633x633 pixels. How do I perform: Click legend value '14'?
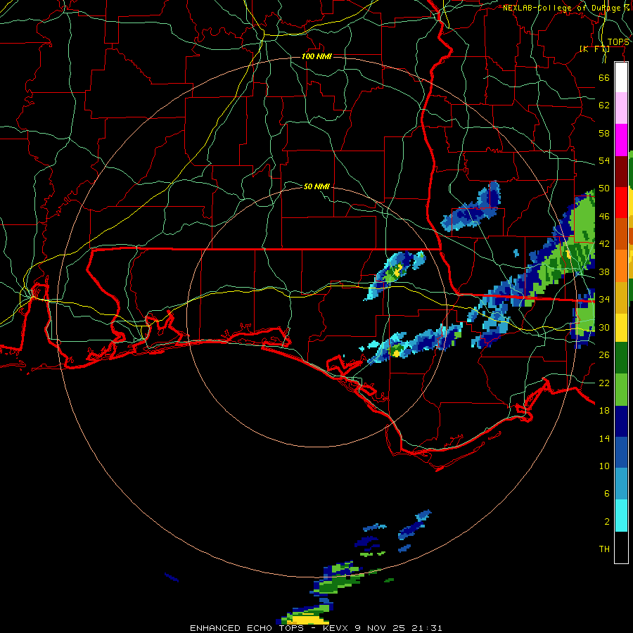[604, 438]
